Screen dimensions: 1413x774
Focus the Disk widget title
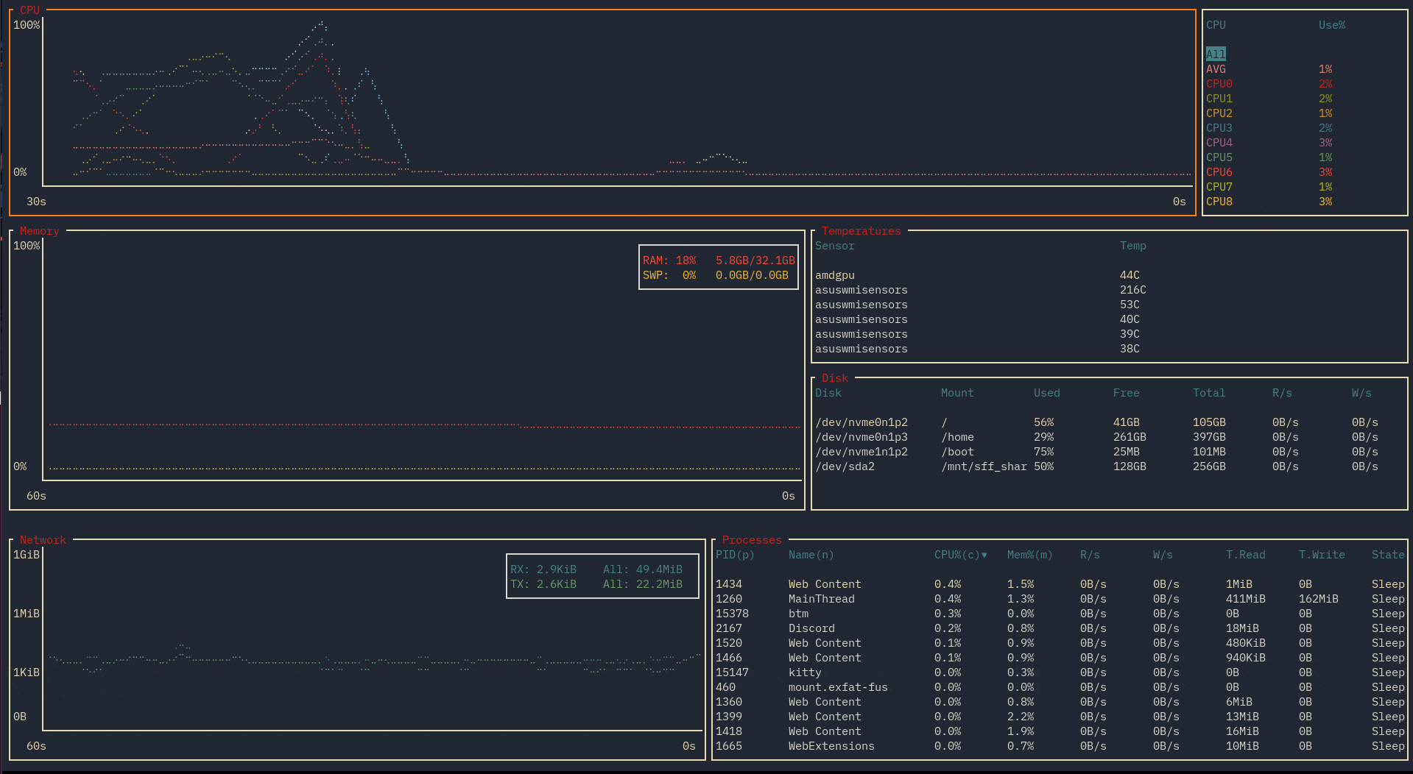pyautogui.click(x=835, y=378)
